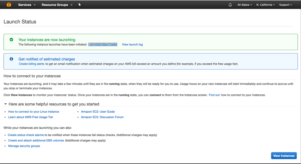Click the green success checkmark icon
The height and width of the screenshot is (164, 301).
(11, 39)
